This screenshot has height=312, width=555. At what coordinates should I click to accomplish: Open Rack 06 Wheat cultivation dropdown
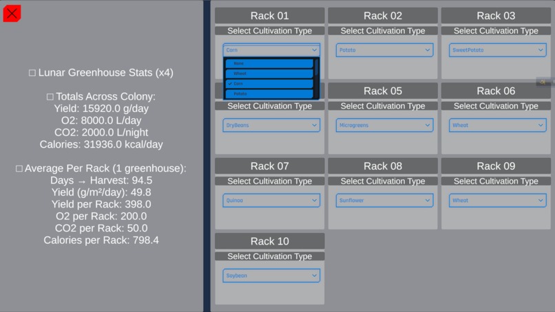497,126
